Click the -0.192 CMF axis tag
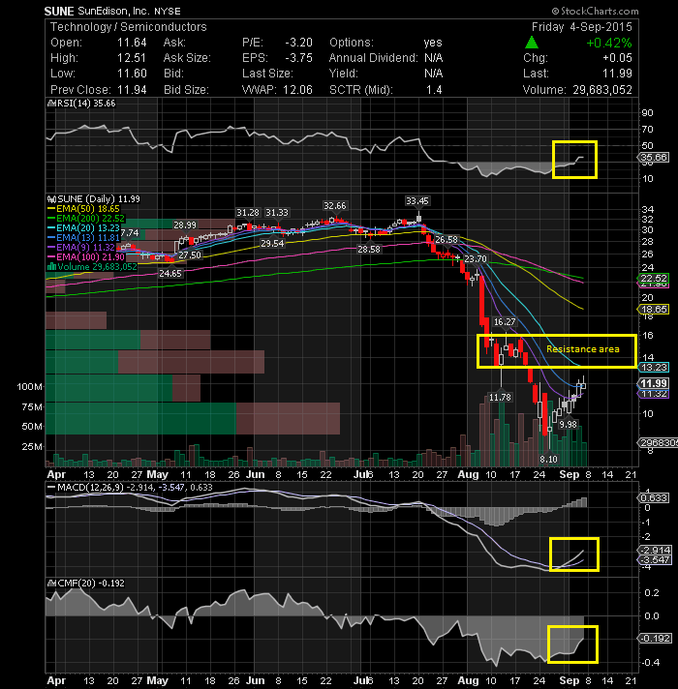Image resolution: width=678 pixels, height=689 pixels. click(x=654, y=638)
